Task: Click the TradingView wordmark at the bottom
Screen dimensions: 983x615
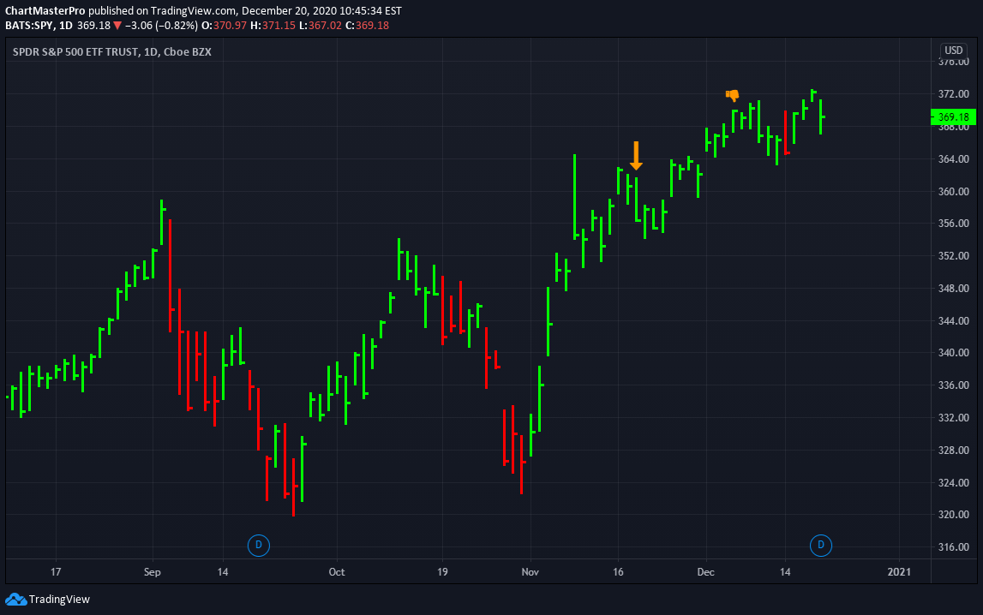Action: pyautogui.click(x=59, y=600)
